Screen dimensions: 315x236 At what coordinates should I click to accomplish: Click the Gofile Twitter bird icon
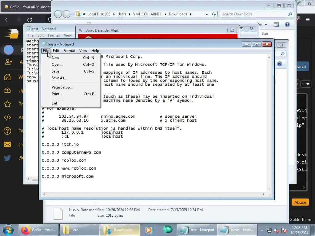[x=7, y=158]
